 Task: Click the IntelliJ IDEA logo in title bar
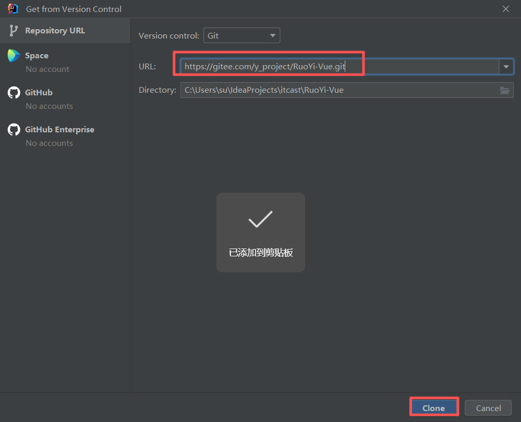[13, 9]
